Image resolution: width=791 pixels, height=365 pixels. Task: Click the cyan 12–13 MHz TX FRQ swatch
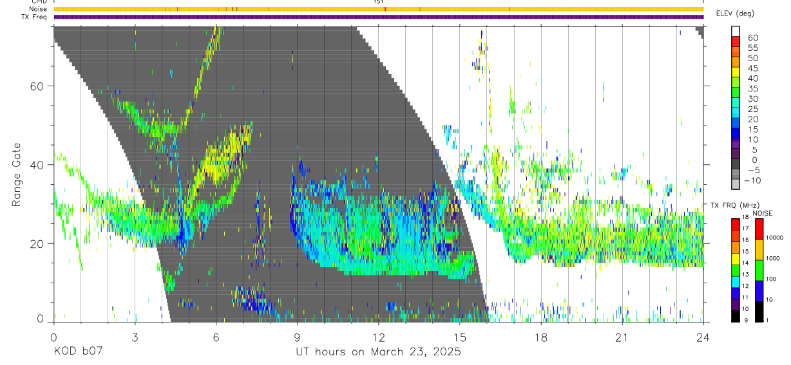click(736, 282)
